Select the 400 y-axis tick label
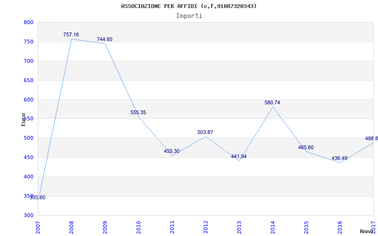 coord(28,177)
